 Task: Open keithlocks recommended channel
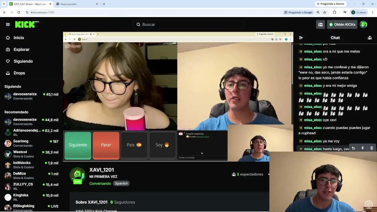coord(32,165)
